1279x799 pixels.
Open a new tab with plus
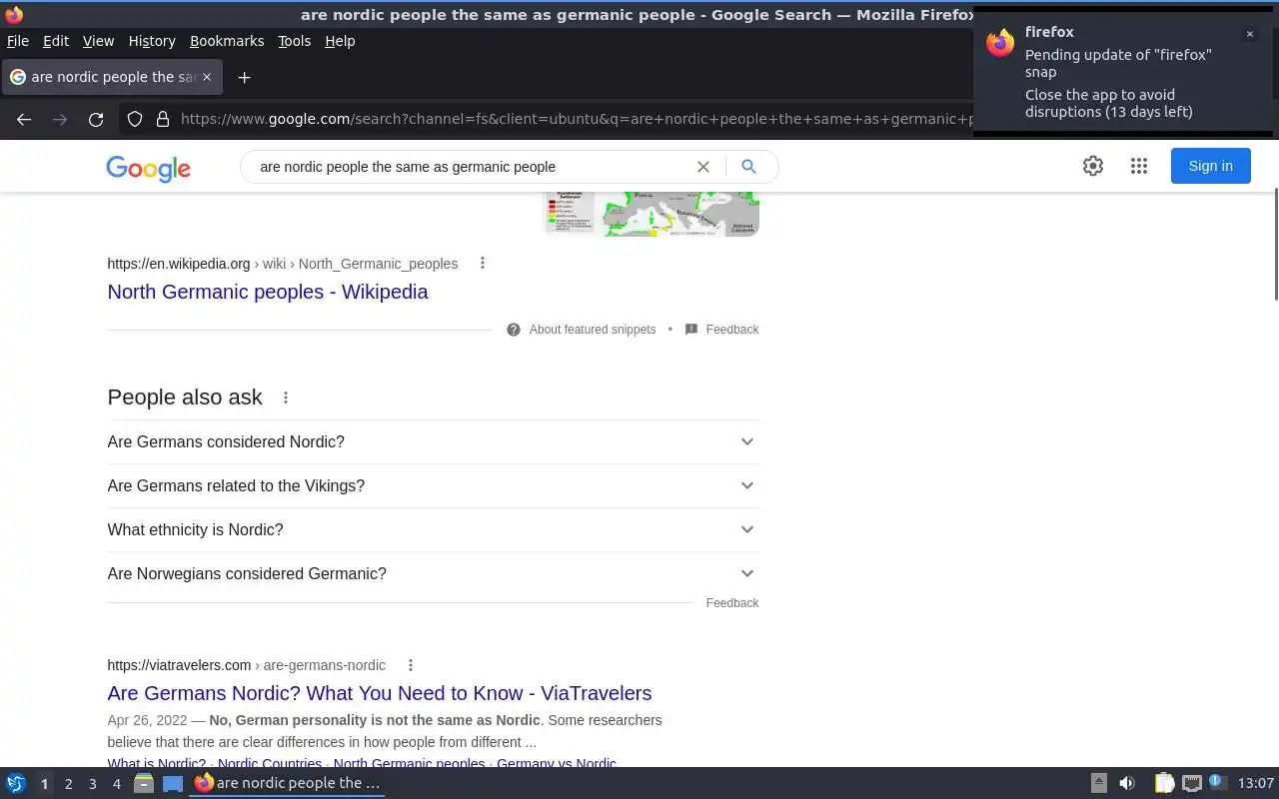point(244,77)
